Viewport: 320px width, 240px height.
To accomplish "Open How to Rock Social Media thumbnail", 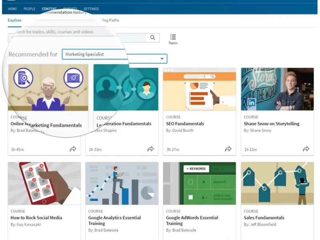I will click(44, 183).
